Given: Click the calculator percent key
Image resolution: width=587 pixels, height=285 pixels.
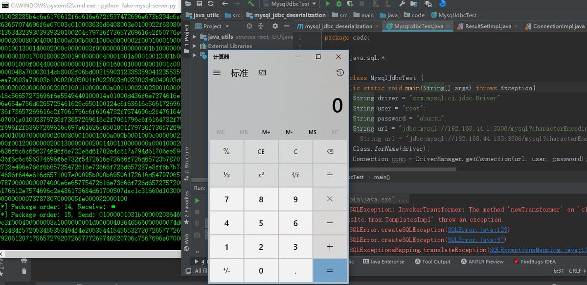Looking at the screenshot, I should (x=226, y=152).
